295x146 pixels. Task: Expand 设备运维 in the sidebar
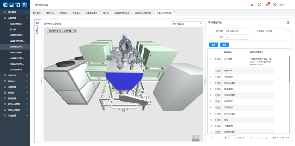[15, 76]
